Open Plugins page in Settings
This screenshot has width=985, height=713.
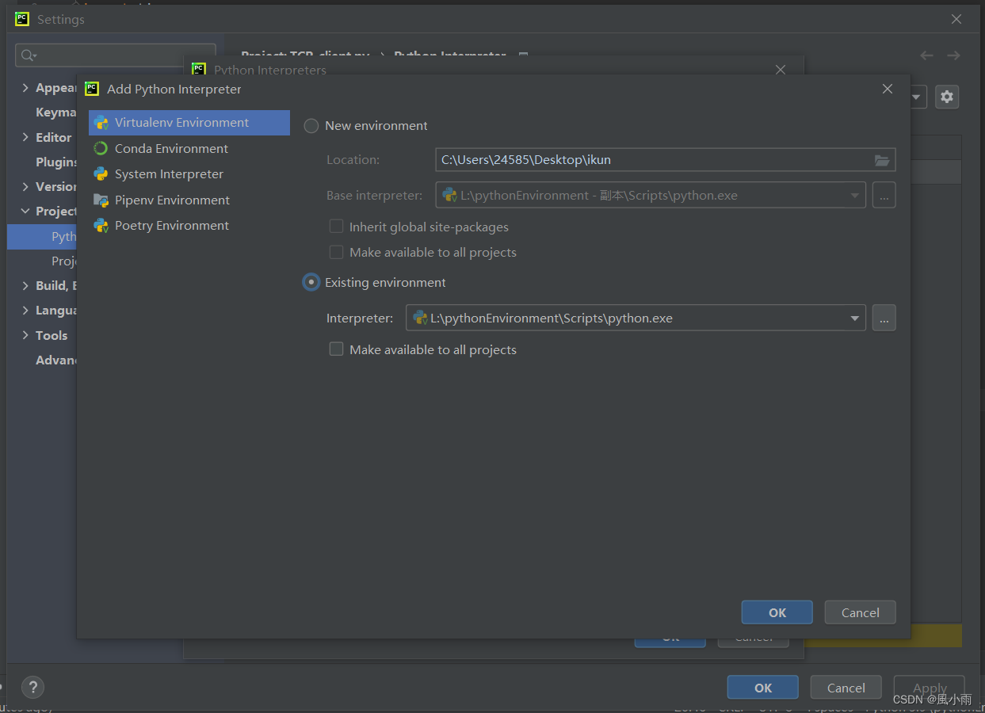pyautogui.click(x=55, y=162)
